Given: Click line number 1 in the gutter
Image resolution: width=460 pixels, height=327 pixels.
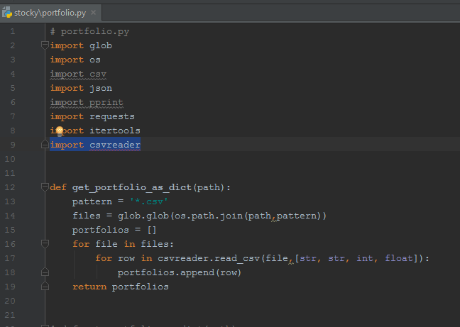Looking at the screenshot, I should [x=12, y=32].
